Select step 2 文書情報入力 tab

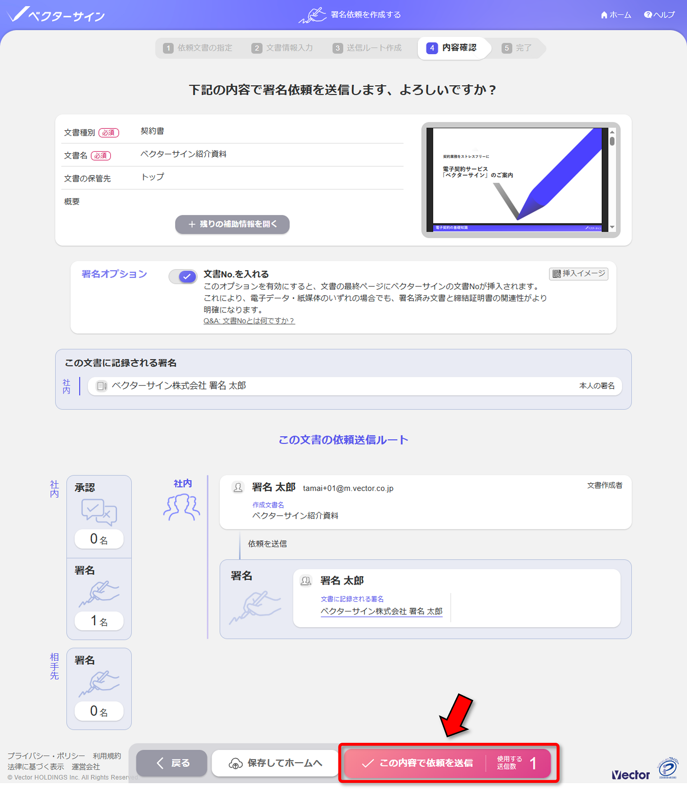[282, 48]
